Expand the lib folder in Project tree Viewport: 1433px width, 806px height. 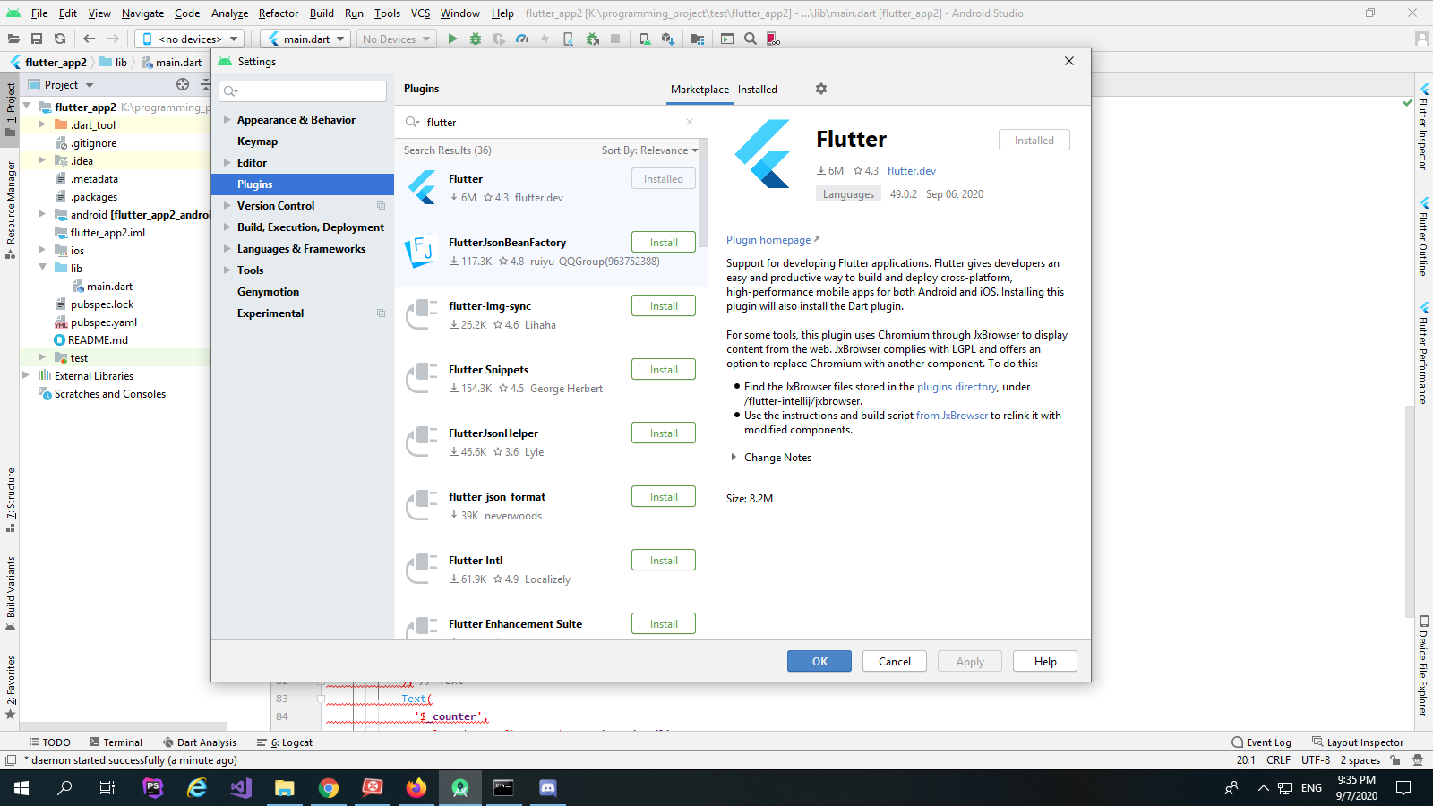[x=42, y=268]
